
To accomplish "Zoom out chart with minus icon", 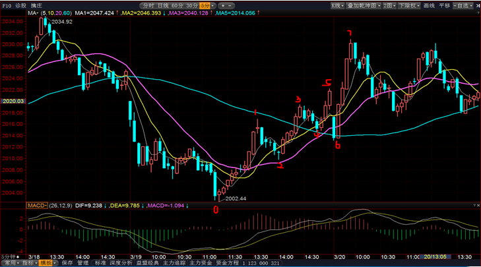I will point(230,5).
